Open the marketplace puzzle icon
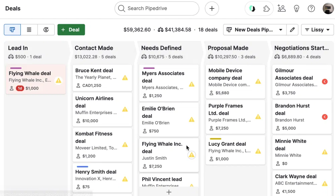This screenshot has width=335, height=196. coord(266,9)
